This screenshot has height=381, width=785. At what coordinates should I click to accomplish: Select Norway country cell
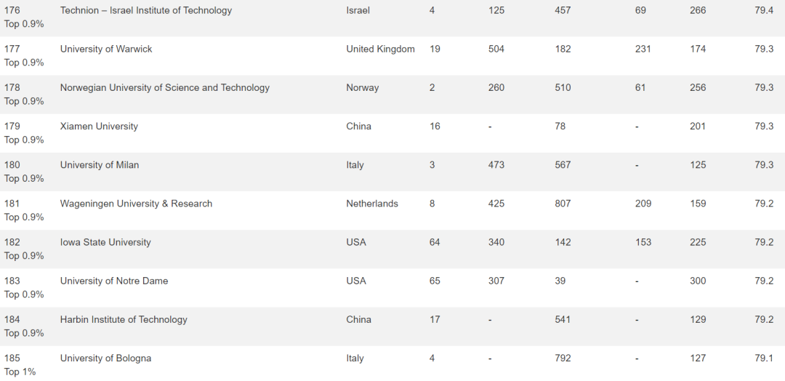click(x=363, y=87)
